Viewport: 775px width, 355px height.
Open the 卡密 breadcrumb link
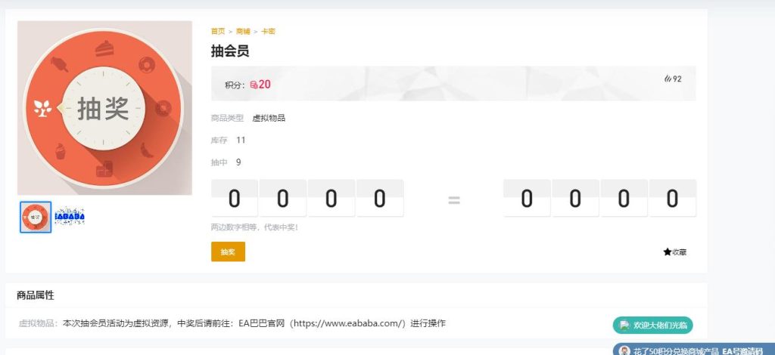(x=268, y=31)
